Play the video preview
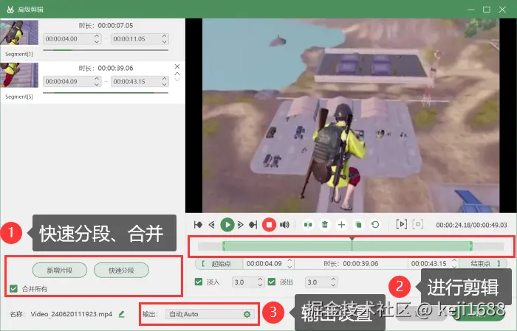Image resolution: width=517 pixels, height=331 pixels. (227, 225)
